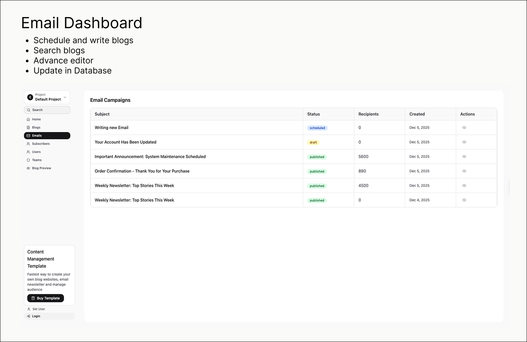Click the project avatar circle icon
The width and height of the screenshot is (527, 342).
(x=30, y=97)
